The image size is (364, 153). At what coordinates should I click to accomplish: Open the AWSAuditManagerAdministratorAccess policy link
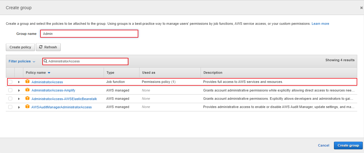pos(62,107)
